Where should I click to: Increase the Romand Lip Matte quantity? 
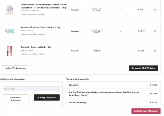(124, 51)
